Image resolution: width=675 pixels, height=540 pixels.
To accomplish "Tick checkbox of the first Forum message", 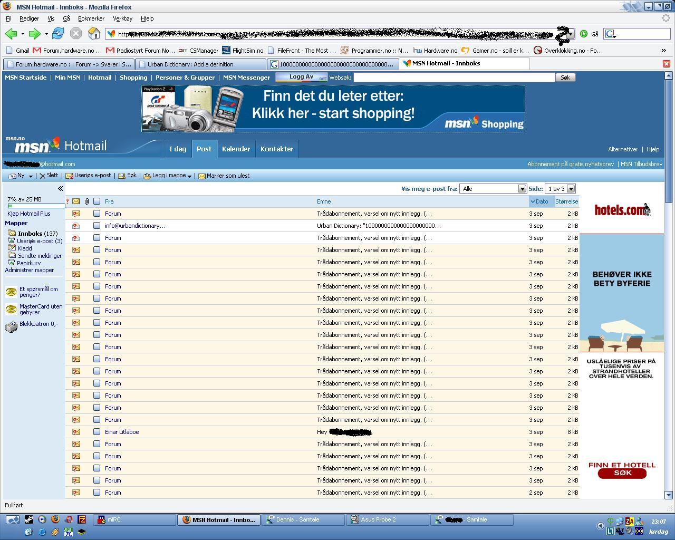I will click(97, 214).
